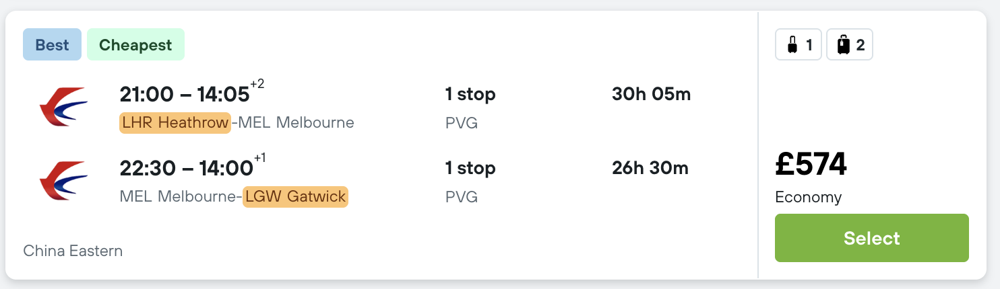Click the Cheapest badge

click(135, 45)
